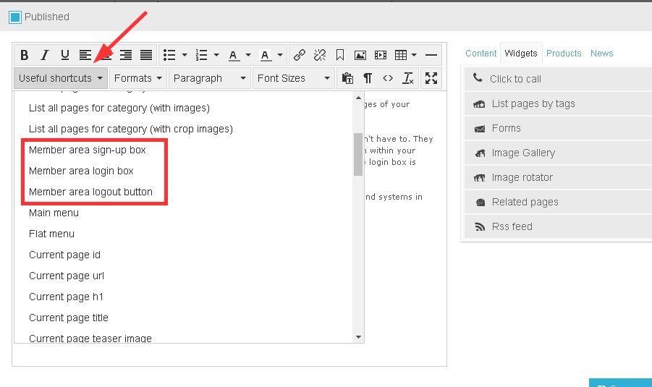The image size is (652, 387).
Task: Click the insert link icon
Action: (299, 55)
